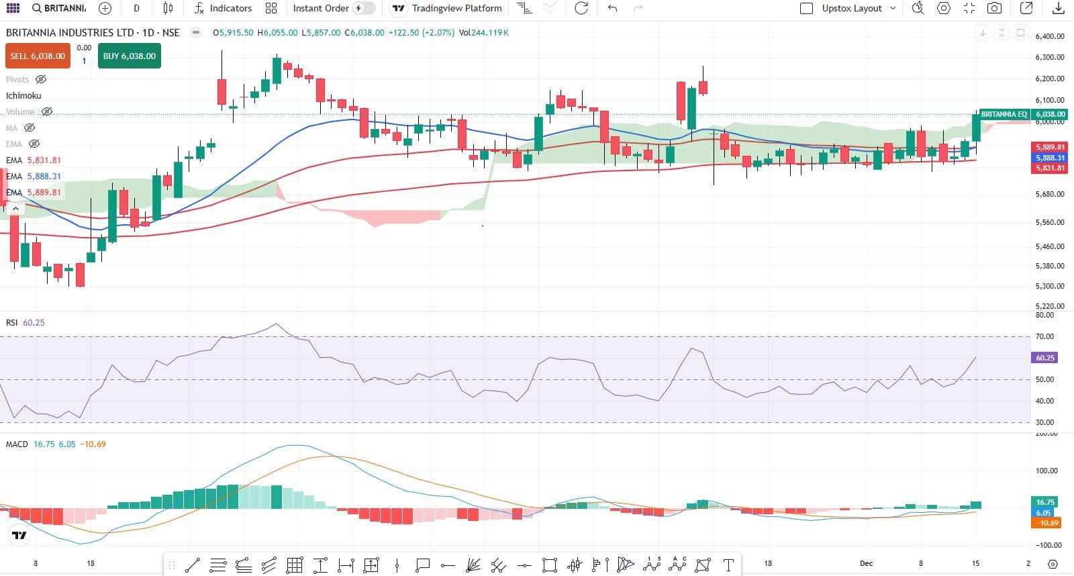Image resolution: width=1074 pixels, height=576 pixels.
Task: Collapse the indicator legend with chevron
Action: pyautogui.click(x=15, y=209)
